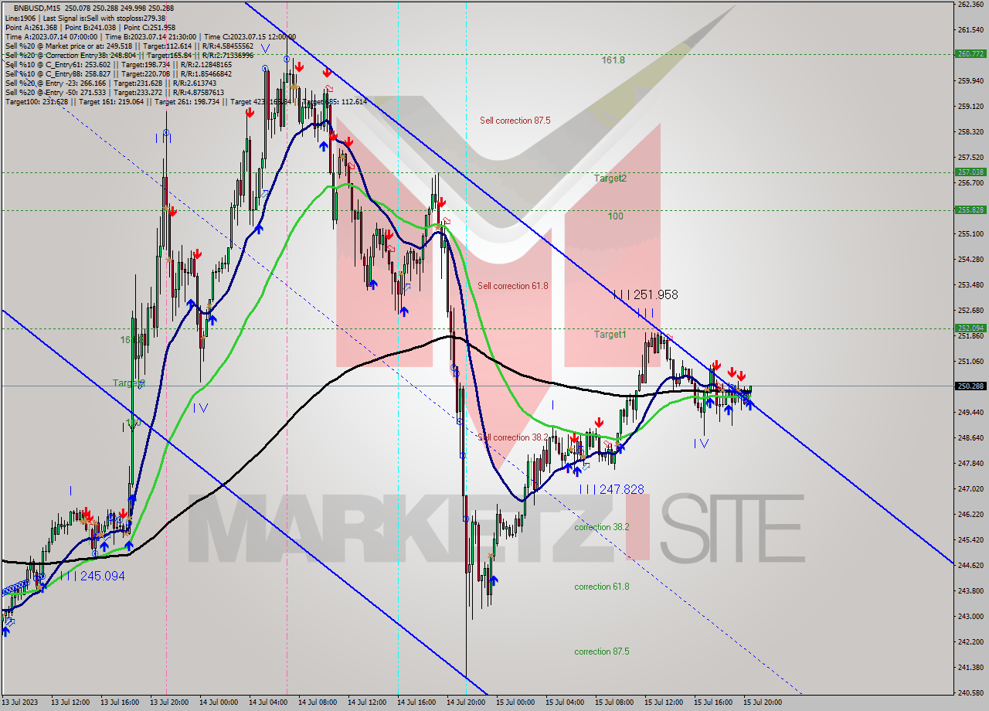Click the green 252.094 price tag
Image resolution: width=989 pixels, height=711 pixels.
(970, 328)
